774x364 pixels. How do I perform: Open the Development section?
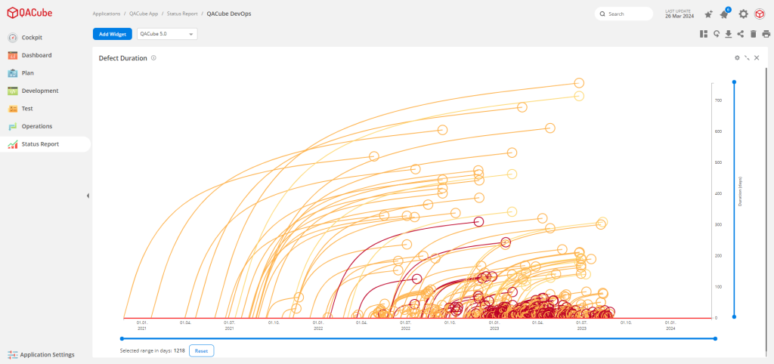click(39, 91)
